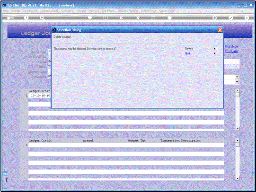The image size is (256, 192).
Task: Open the Business Modules menu
Action: [128, 10]
